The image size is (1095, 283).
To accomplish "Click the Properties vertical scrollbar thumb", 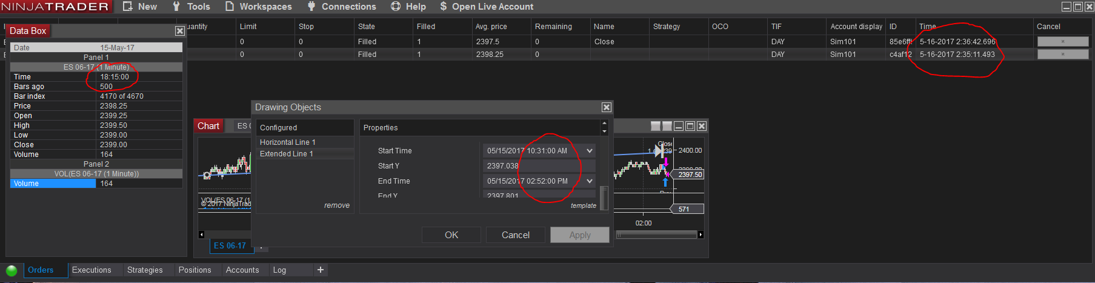I will 604,198.
